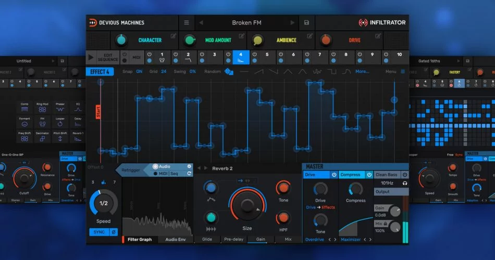Toggle power for effect slot 1
This screenshot has height=260, width=495.
[x=150, y=54]
